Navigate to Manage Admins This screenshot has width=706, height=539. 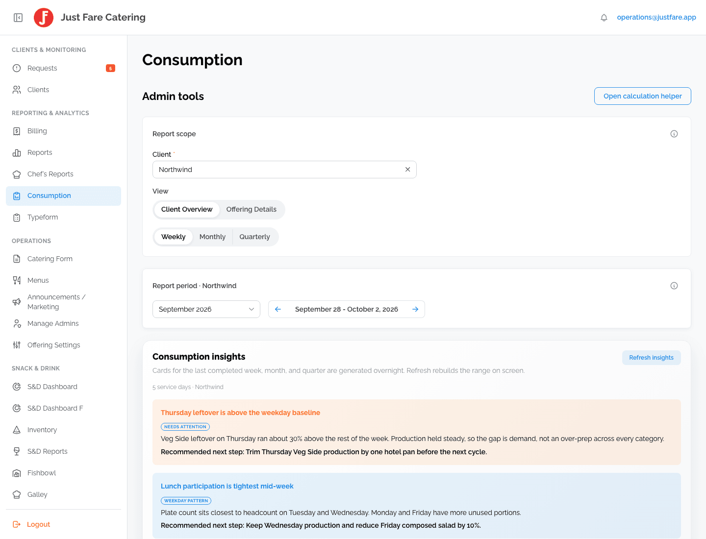pos(63,323)
